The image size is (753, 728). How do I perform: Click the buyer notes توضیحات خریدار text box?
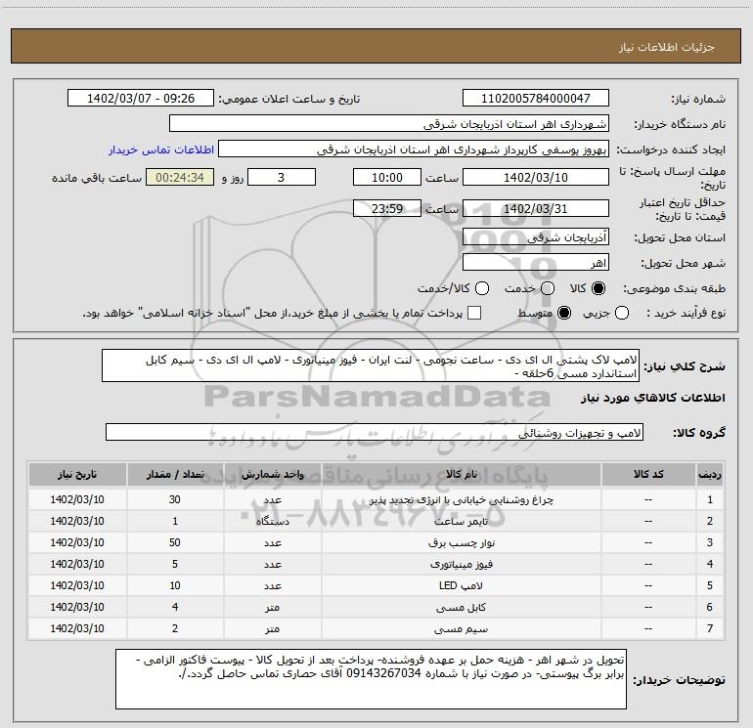371,679
